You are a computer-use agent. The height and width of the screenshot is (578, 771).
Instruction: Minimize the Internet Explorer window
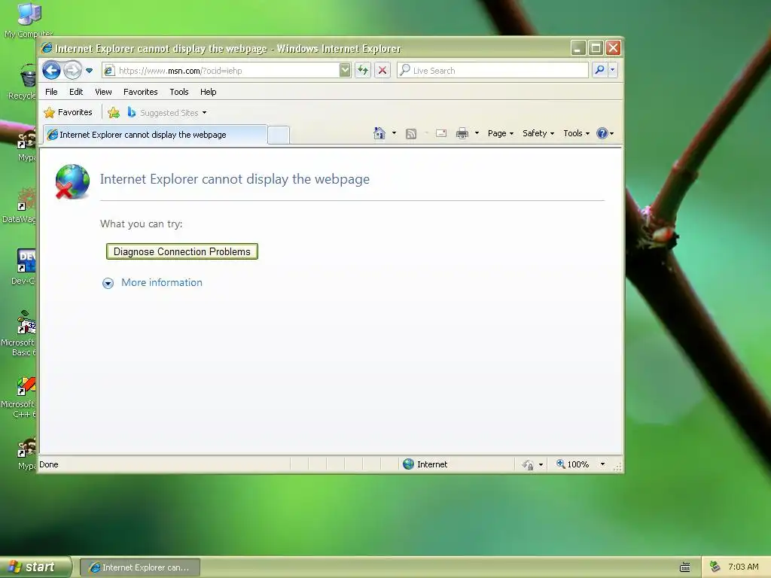pyautogui.click(x=578, y=48)
